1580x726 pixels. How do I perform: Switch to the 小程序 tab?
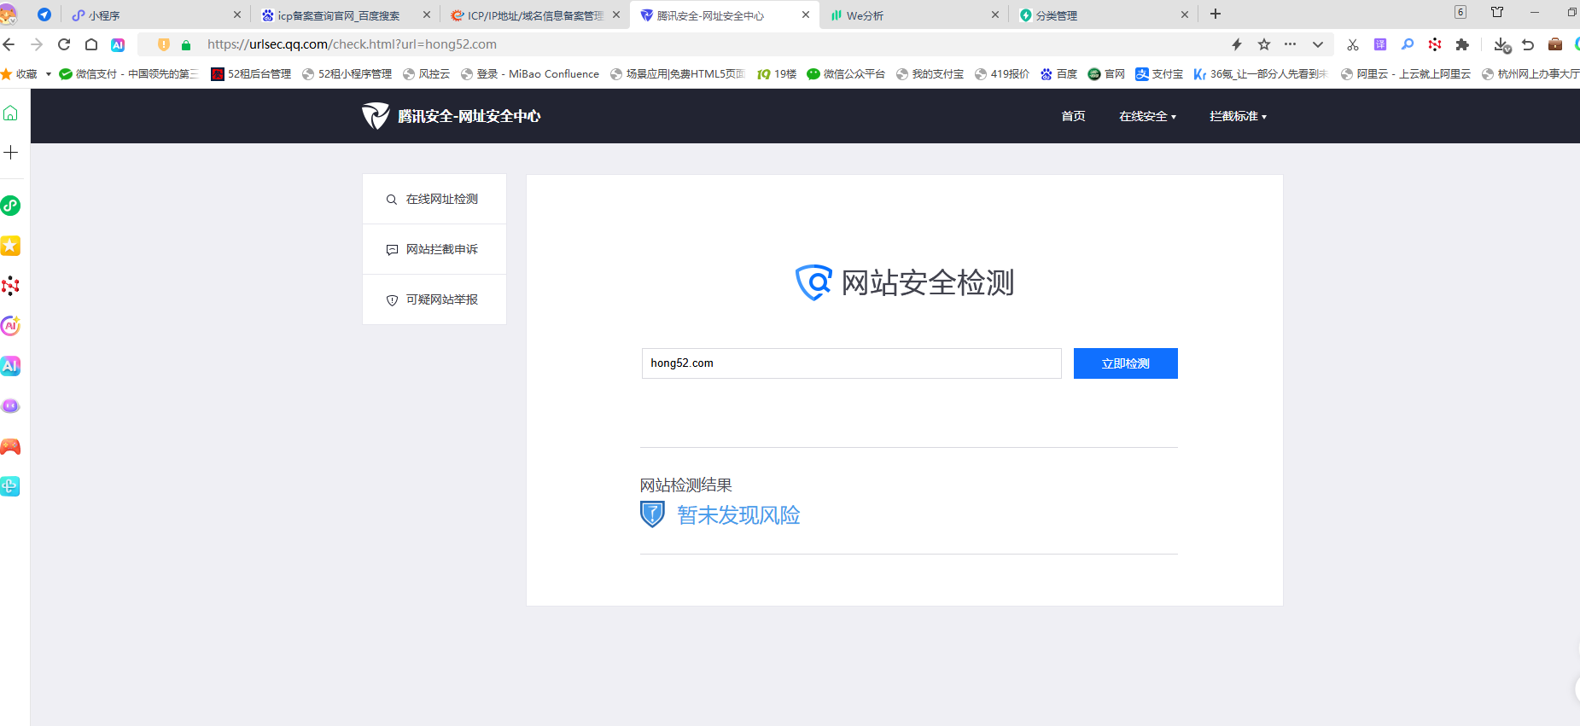pyautogui.click(x=155, y=15)
